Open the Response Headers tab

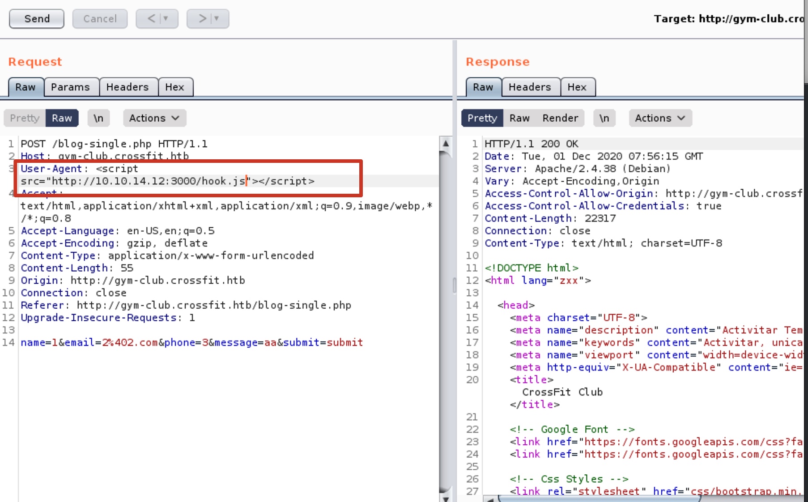click(530, 87)
